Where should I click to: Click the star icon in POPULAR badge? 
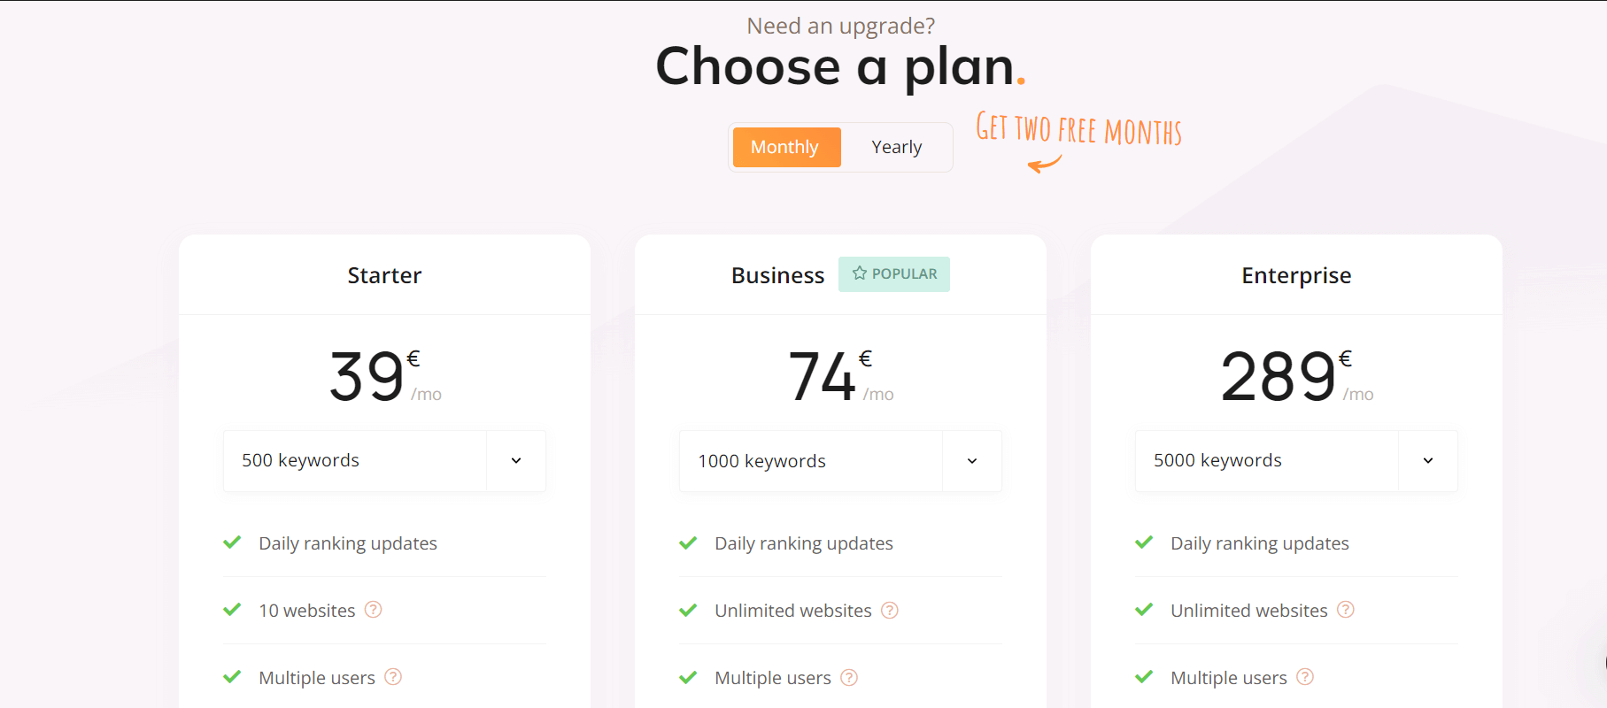pyautogui.click(x=860, y=273)
